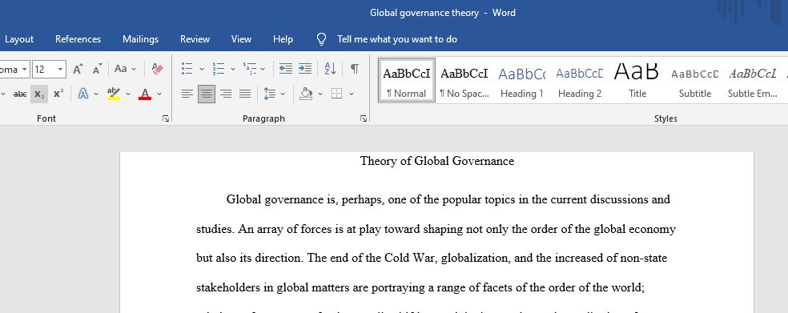Decrease paragraph indent

(x=286, y=69)
